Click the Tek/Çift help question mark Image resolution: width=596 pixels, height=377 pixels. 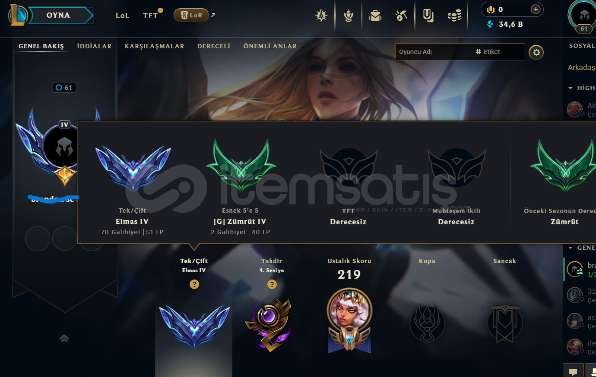194,284
